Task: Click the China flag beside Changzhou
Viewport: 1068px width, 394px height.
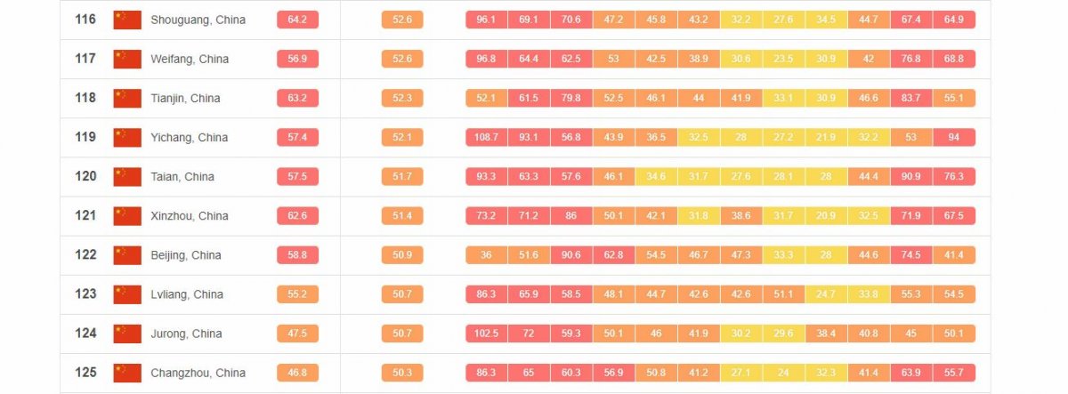Action: (x=127, y=373)
